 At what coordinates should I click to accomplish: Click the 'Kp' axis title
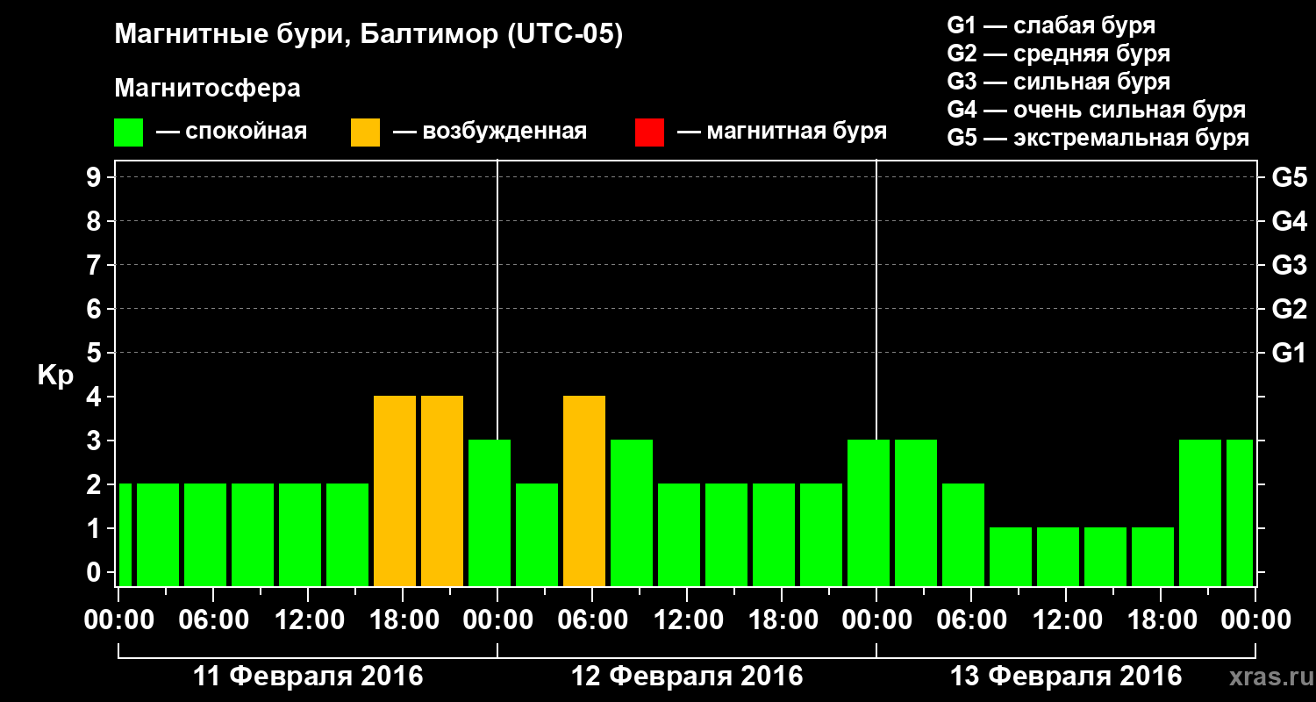(55, 376)
